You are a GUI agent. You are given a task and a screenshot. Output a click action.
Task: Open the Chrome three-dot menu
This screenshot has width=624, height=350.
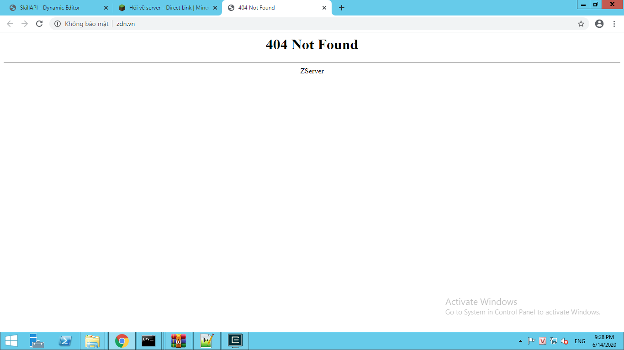point(614,24)
